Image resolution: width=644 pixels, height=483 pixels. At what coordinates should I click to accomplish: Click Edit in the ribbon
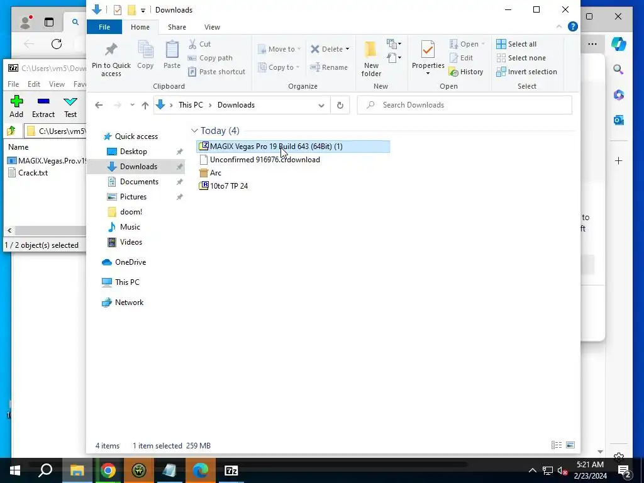pyautogui.click(x=461, y=58)
